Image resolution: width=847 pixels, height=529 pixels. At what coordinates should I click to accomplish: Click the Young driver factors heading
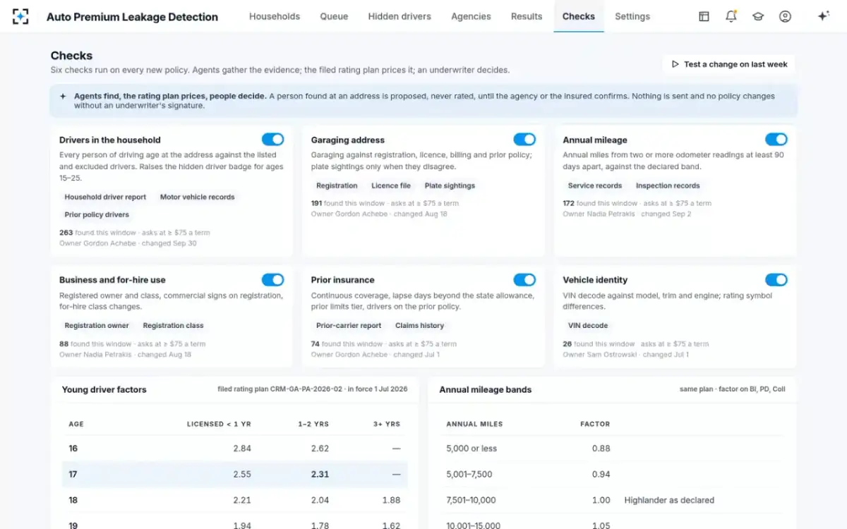click(x=104, y=389)
